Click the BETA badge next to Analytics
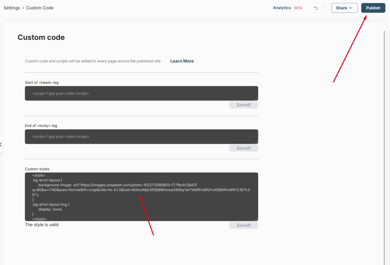The height and width of the screenshot is (265, 390). tap(298, 8)
